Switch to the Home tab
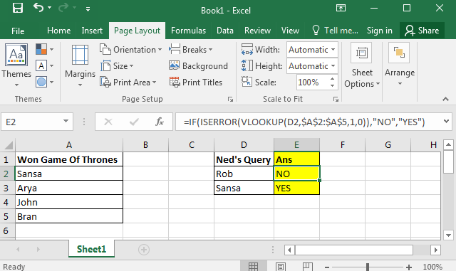 [58, 31]
